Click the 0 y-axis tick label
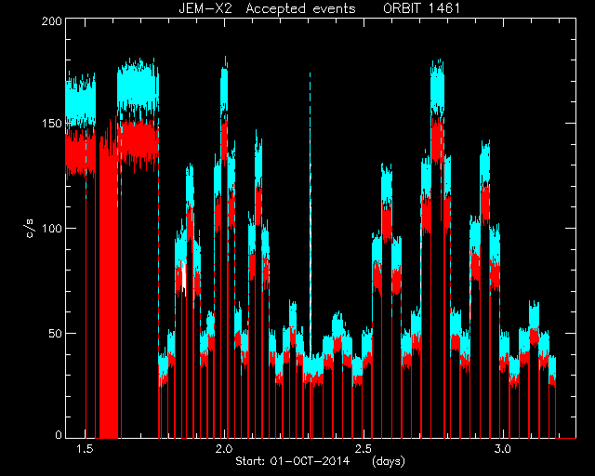The height and width of the screenshot is (476, 595). point(59,435)
